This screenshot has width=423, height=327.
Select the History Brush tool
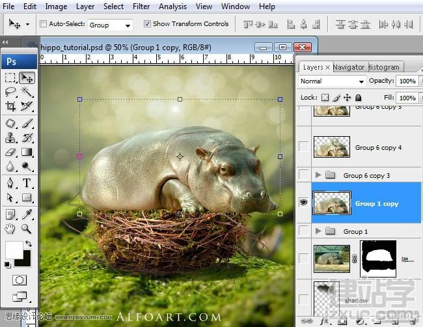pos(27,137)
